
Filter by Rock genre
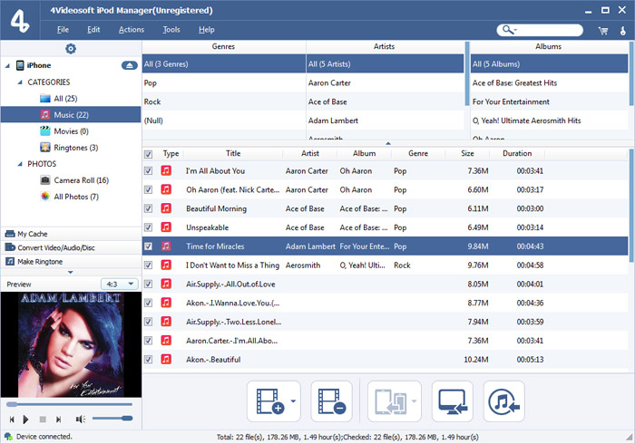coord(223,101)
